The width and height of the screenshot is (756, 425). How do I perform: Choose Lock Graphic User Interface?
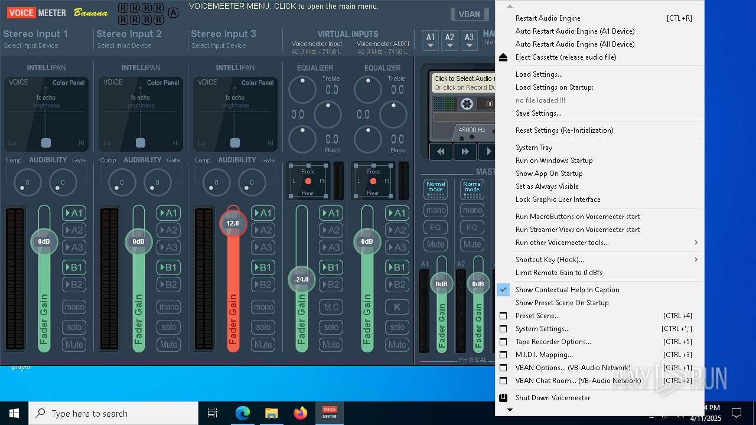[599, 200]
